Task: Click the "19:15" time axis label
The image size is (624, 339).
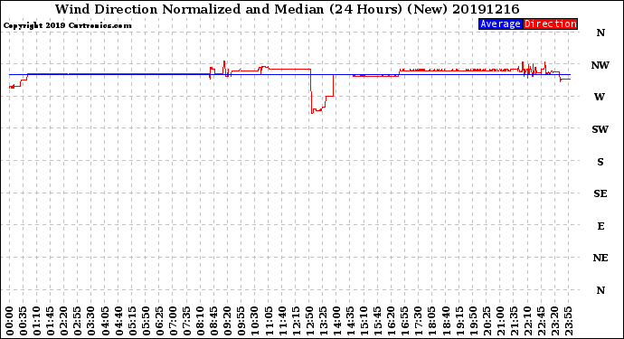Action: coord(459,321)
